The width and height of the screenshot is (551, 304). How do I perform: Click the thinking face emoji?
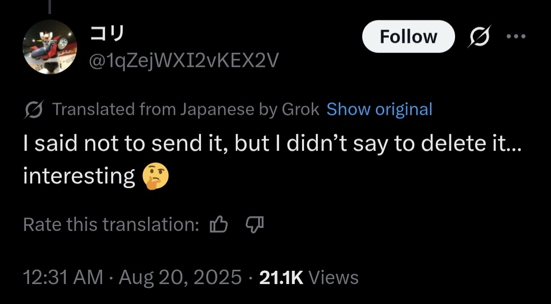click(155, 176)
